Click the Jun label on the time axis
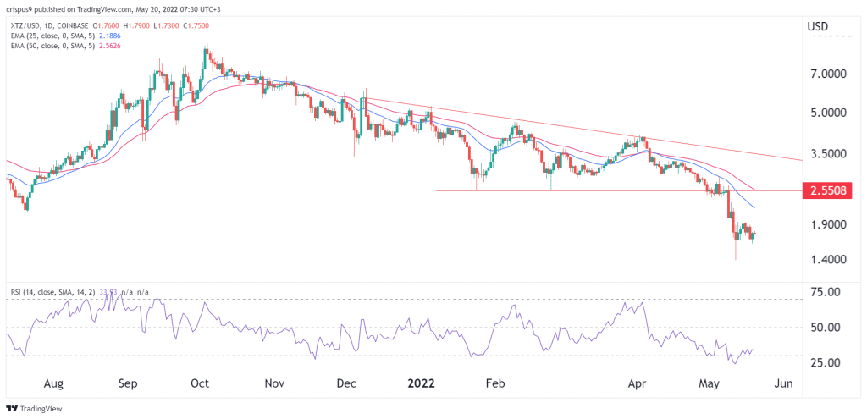 (x=782, y=383)
